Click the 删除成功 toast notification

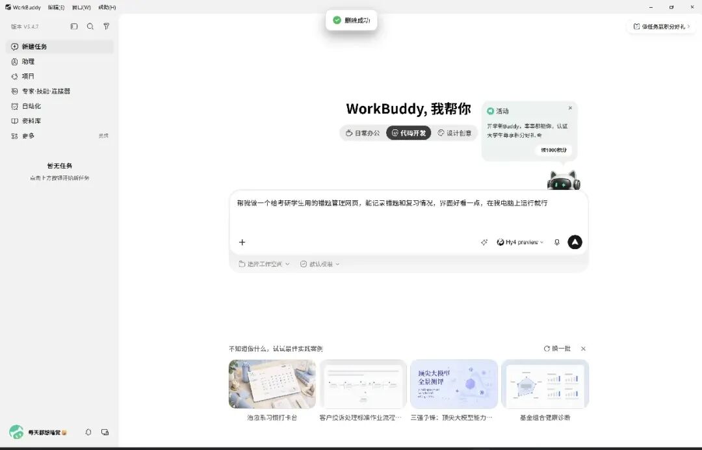(x=352, y=20)
